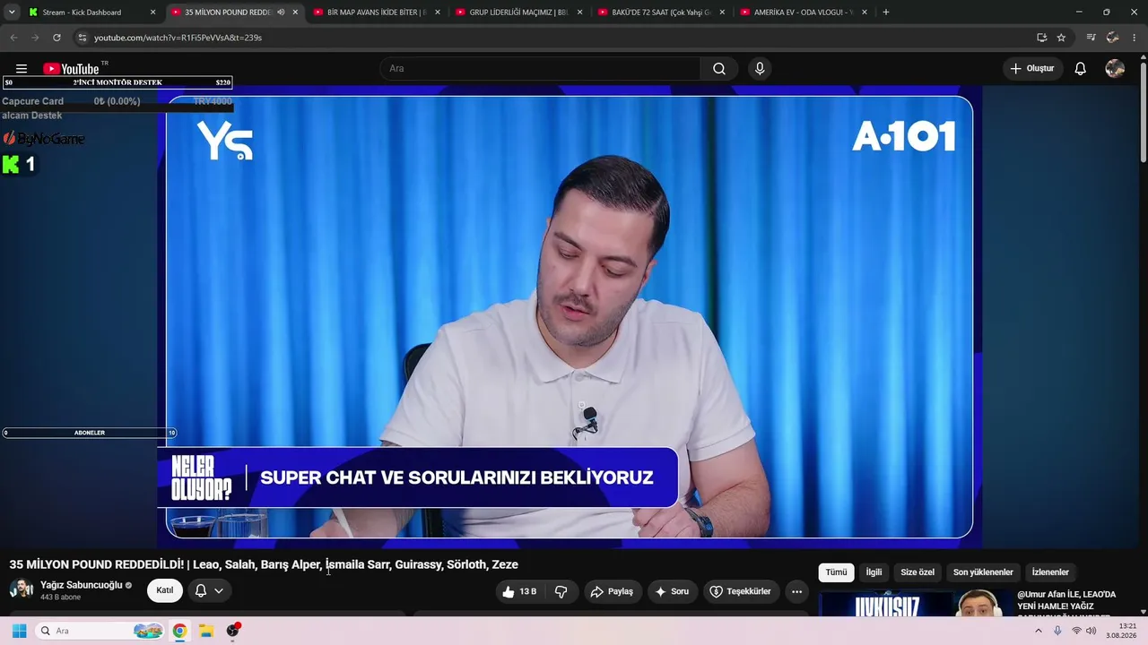Image resolution: width=1148 pixels, height=645 pixels.
Task: Open the Chrome three-dot menu
Action: pos(1134,38)
